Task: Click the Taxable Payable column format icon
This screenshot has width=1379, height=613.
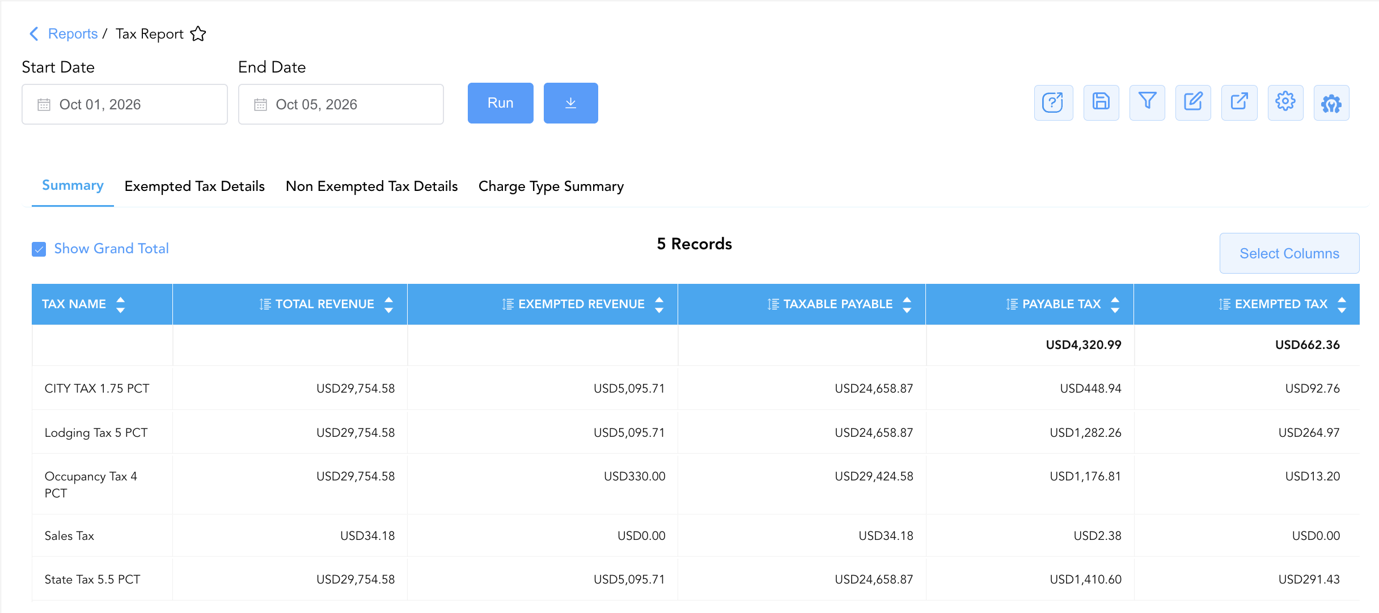Action: coord(773,304)
